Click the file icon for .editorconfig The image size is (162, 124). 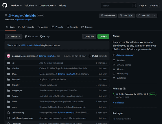click(9, 113)
